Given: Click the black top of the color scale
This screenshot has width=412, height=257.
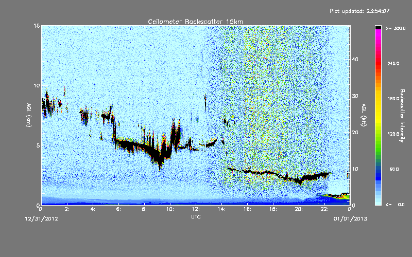Looking at the screenshot, I should 378,27.
